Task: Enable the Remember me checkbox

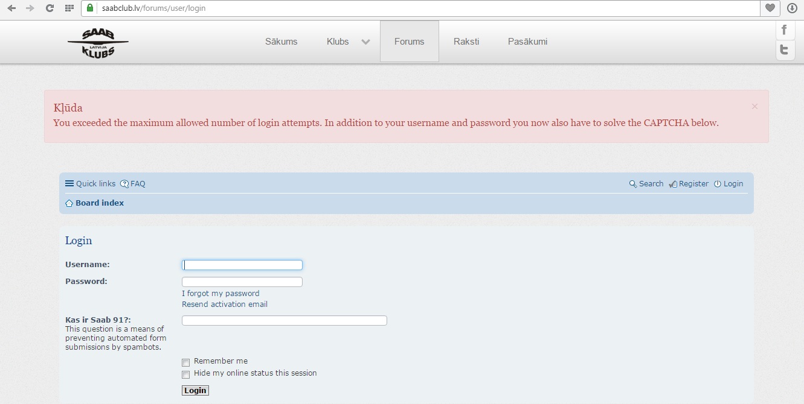Action: (x=186, y=362)
